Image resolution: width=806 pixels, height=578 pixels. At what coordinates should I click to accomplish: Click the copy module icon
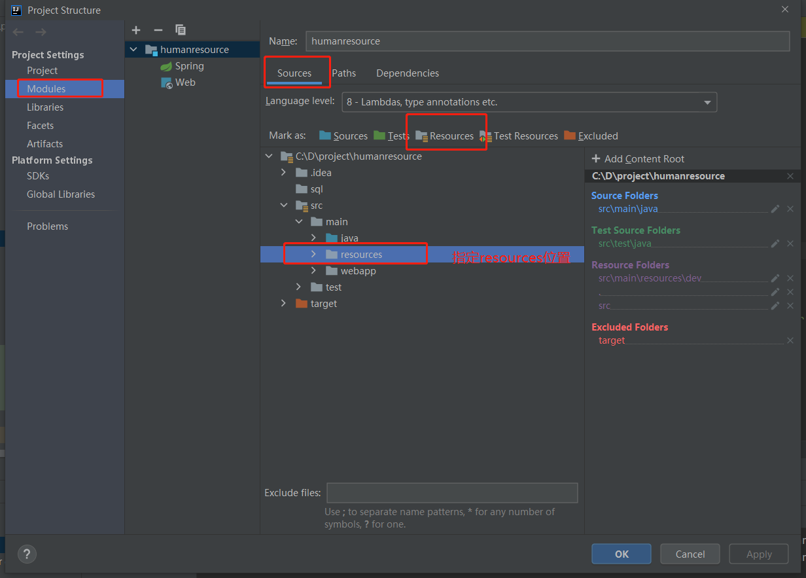pyautogui.click(x=180, y=30)
